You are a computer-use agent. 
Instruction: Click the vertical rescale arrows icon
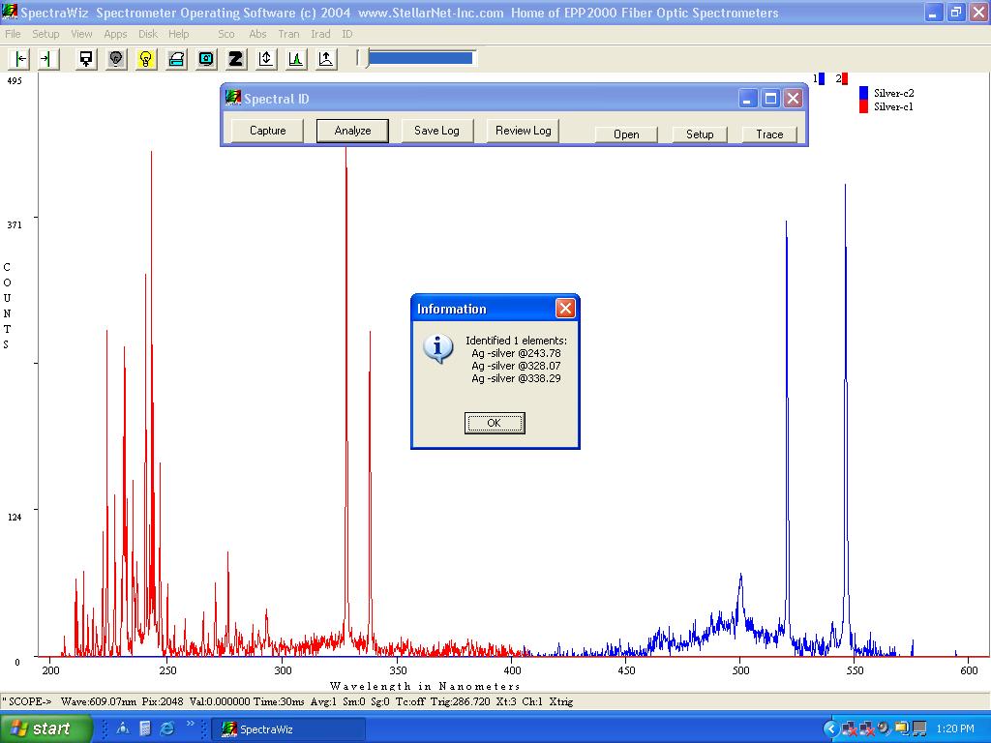pyautogui.click(x=266, y=59)
